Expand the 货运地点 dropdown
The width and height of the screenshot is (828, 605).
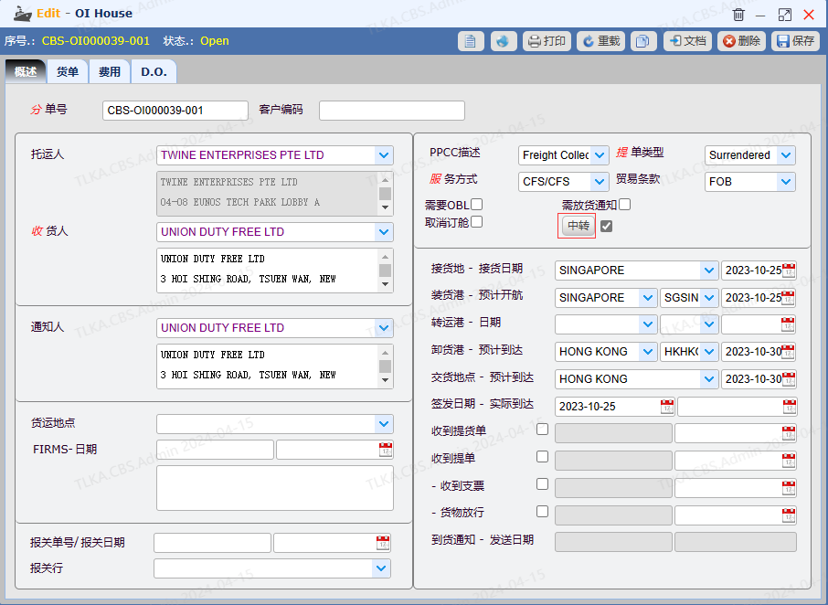click(x=384, y=424)
